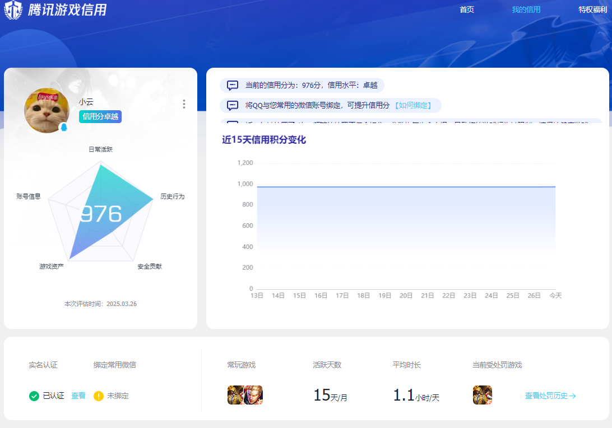
Task: Click the username 小云
Action: click(x=86, y=102)
